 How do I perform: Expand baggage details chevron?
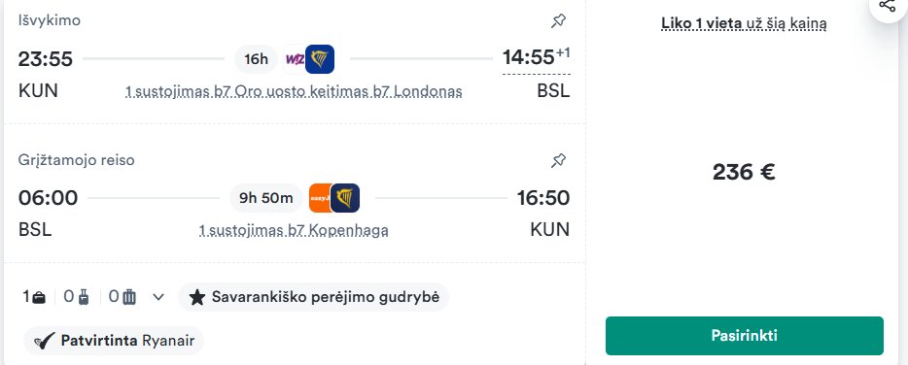tap(158, 297)
